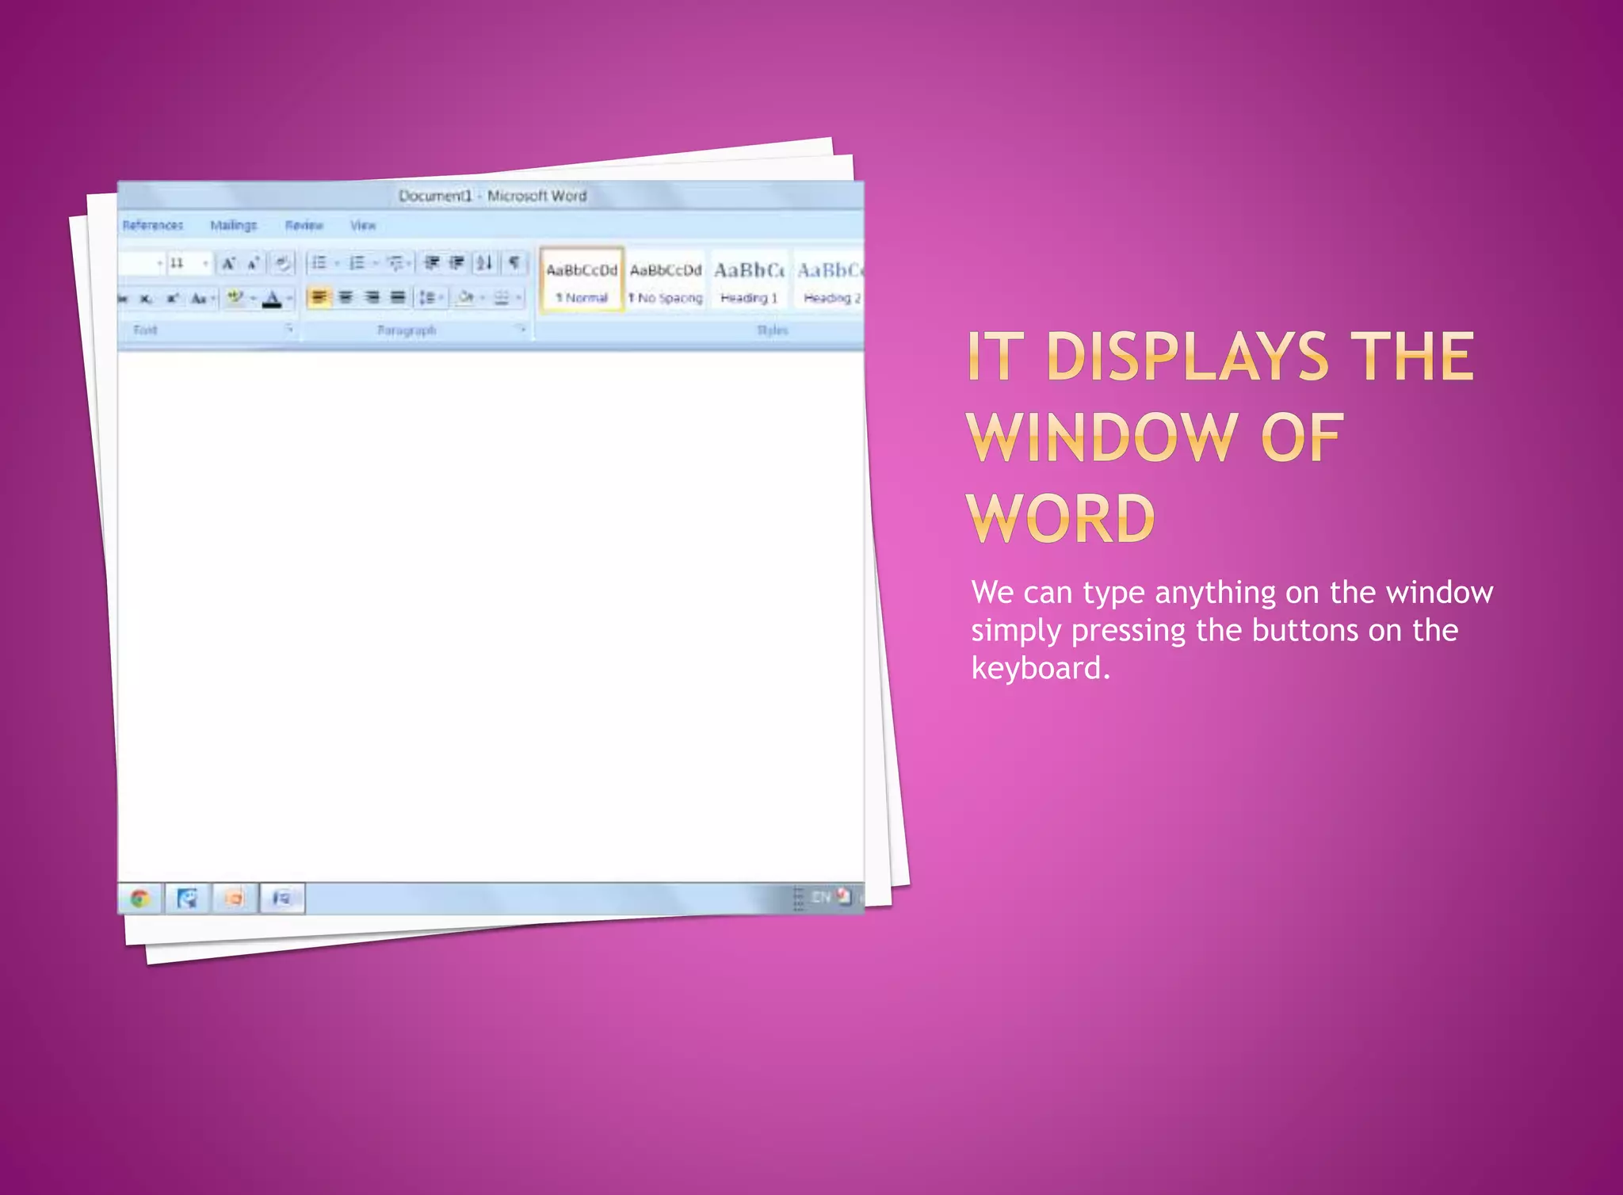Click the Sort A-Z button
Screen dimensions: 1623x1195
484,262
